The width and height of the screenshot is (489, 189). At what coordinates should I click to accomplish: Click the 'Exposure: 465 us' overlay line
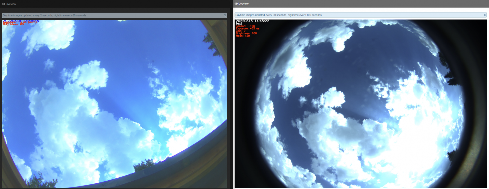(x=248, y=28)
